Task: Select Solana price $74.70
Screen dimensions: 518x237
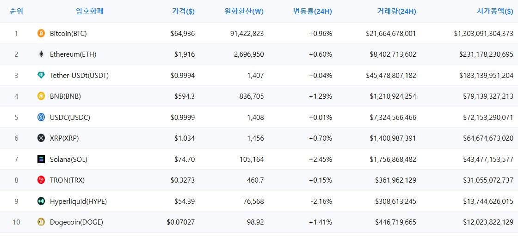Action: coord(185,160)
